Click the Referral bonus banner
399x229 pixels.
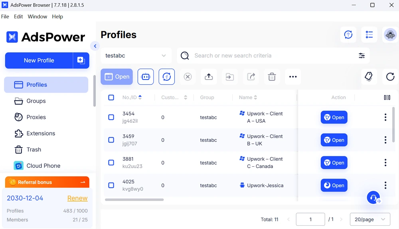tap(47, 182)
